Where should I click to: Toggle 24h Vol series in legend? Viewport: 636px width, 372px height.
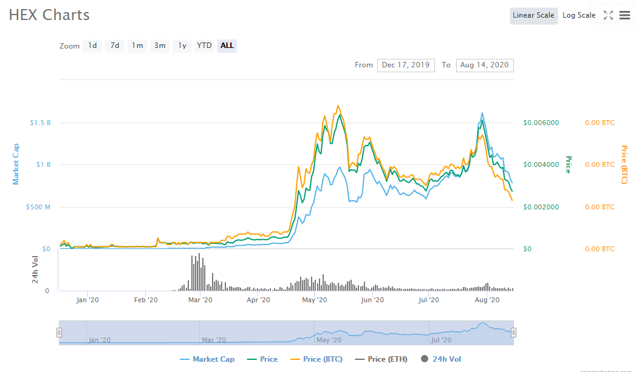tap(441, 359)
